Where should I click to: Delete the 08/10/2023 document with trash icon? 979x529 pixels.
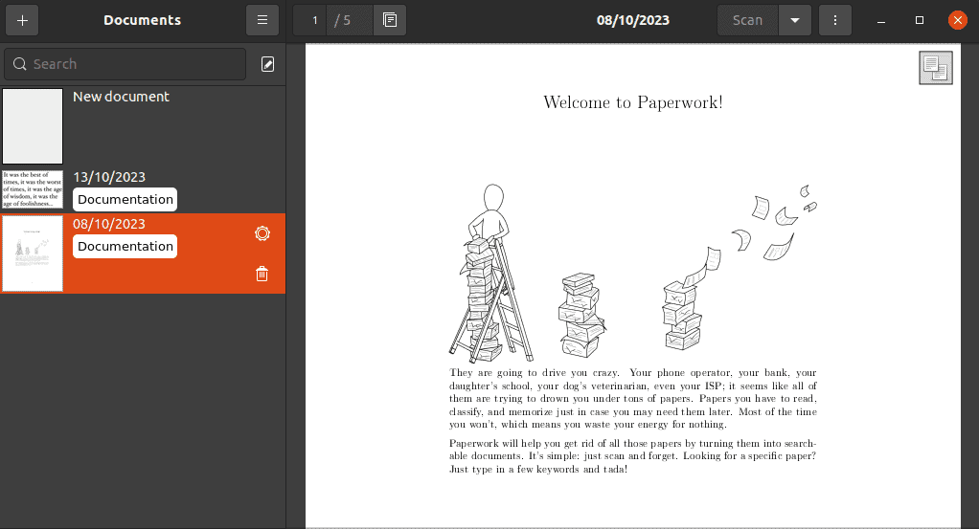[x=262, y=274]
